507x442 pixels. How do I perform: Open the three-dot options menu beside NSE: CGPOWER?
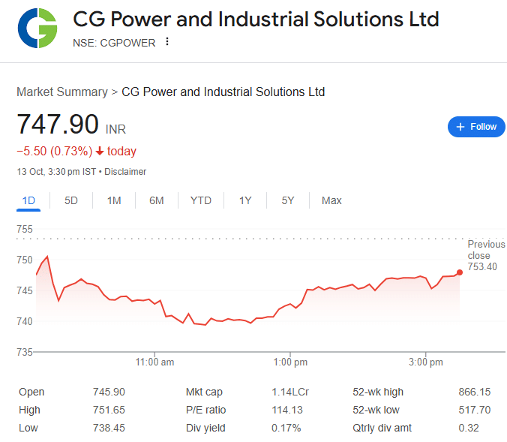[167, 42]
